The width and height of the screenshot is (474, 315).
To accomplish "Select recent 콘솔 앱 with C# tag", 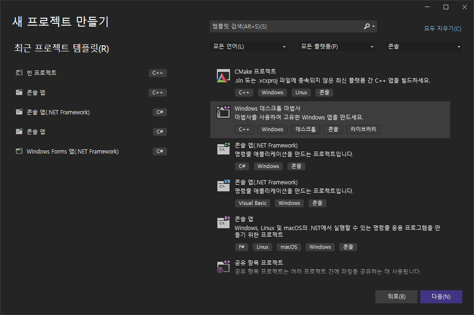I will coord(91,132).
